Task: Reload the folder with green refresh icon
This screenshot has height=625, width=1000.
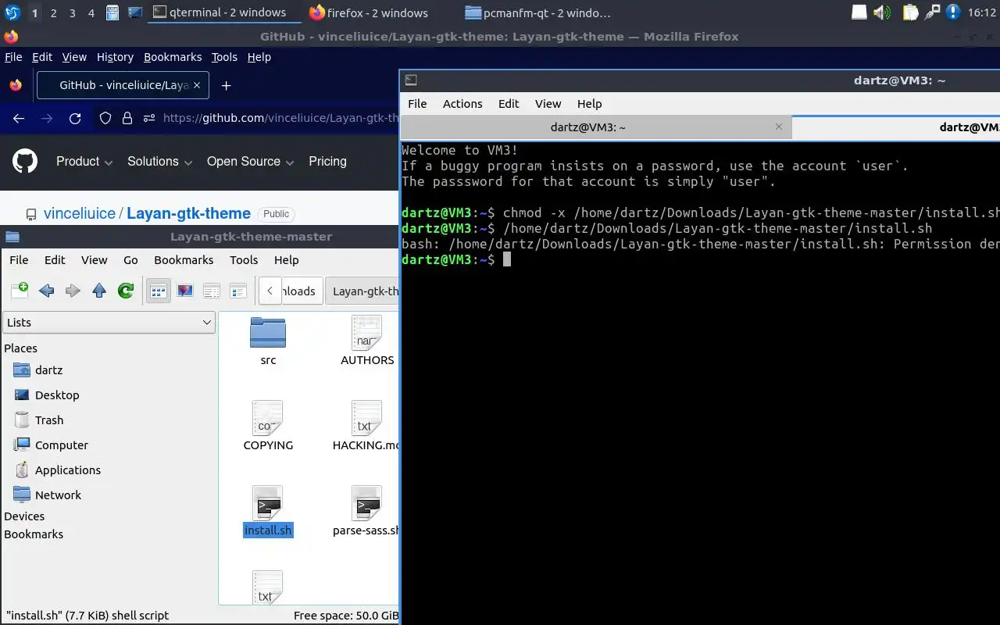Action: (x=126, y=291)
